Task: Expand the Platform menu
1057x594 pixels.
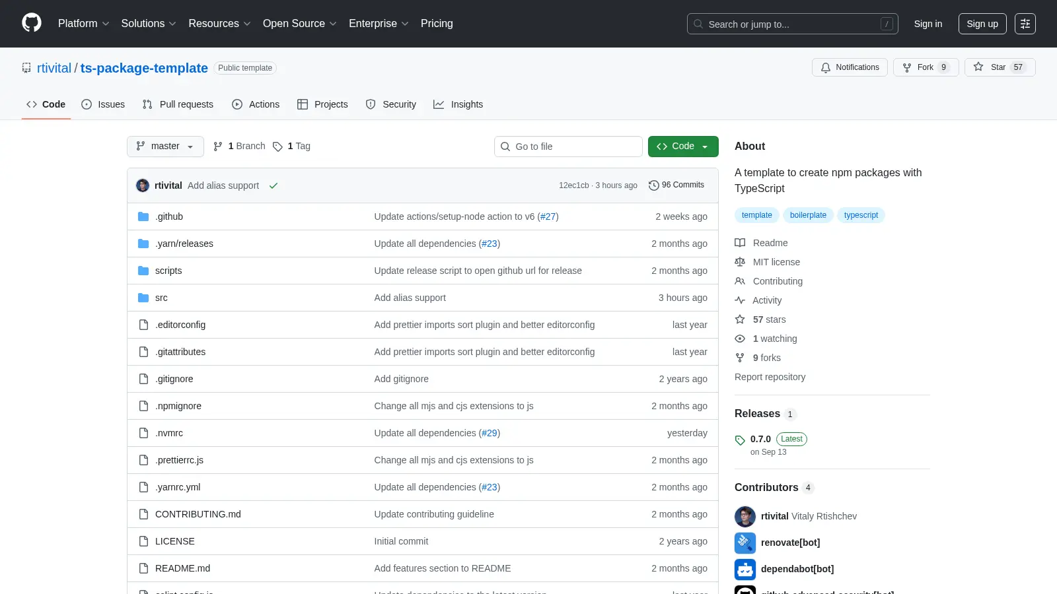Action: coord(83,24)
